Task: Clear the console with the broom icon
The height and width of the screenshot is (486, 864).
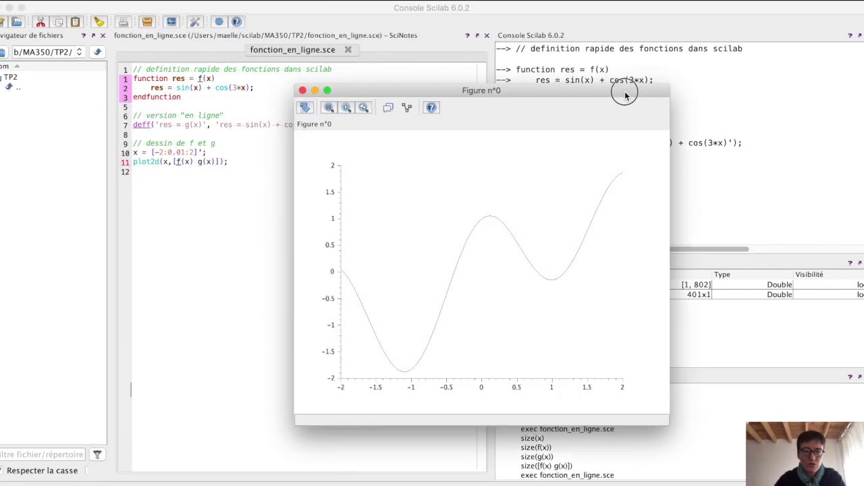Action: pos(99,22)
